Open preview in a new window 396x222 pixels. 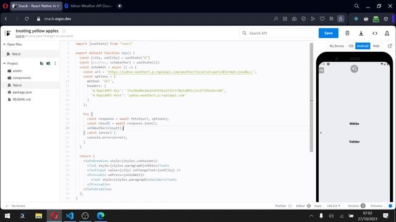pos(390,46)
